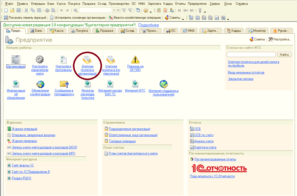Image resolution: width=297 pixels, height=196 pixels.
Task: Expand the dropdown at end of reports toolbar
Action: (228, 19)
